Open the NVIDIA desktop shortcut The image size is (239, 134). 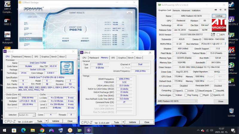(232, 82)
